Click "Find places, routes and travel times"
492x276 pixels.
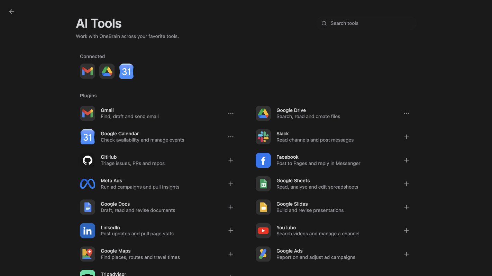140,257
